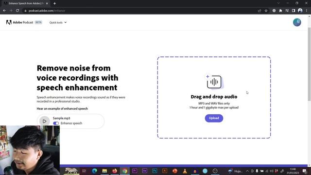This screenshot has height=175, width=311.
Task: Bookmark this page with the star icon
Action: click(x=266, y=11)
